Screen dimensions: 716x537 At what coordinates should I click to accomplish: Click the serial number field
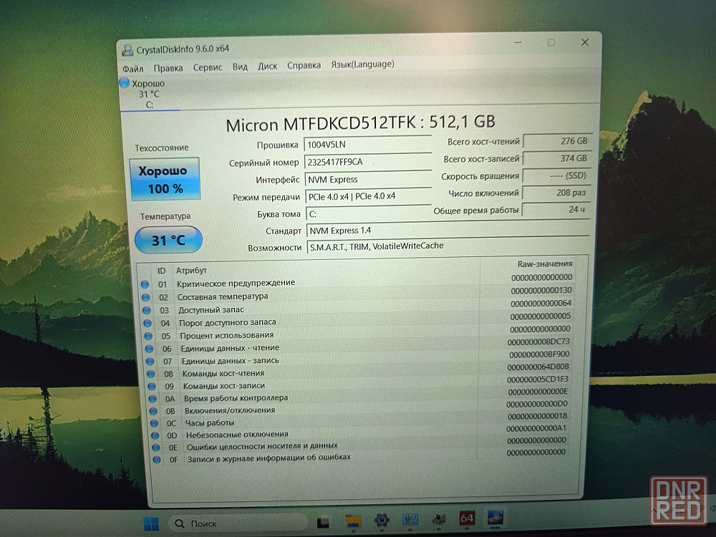(x=367, y=162)
